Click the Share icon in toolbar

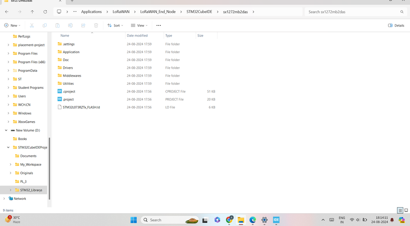(x=83, y=25)
